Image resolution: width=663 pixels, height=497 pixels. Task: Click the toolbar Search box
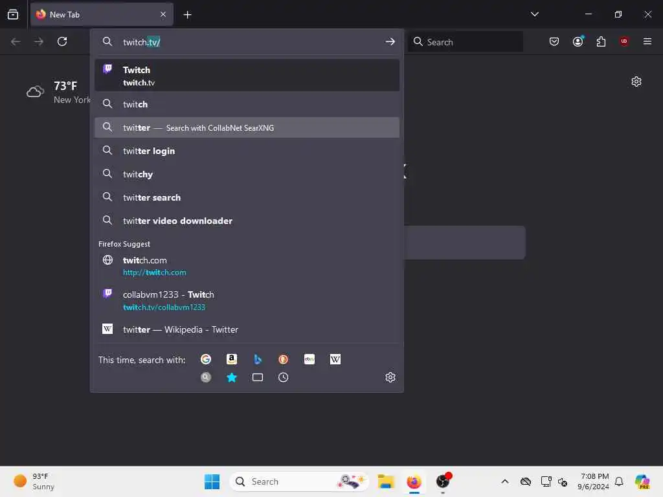pos(465,41)
